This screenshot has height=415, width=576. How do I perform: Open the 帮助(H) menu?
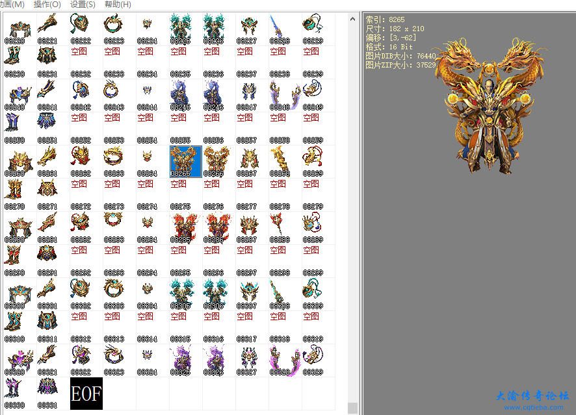118,5
